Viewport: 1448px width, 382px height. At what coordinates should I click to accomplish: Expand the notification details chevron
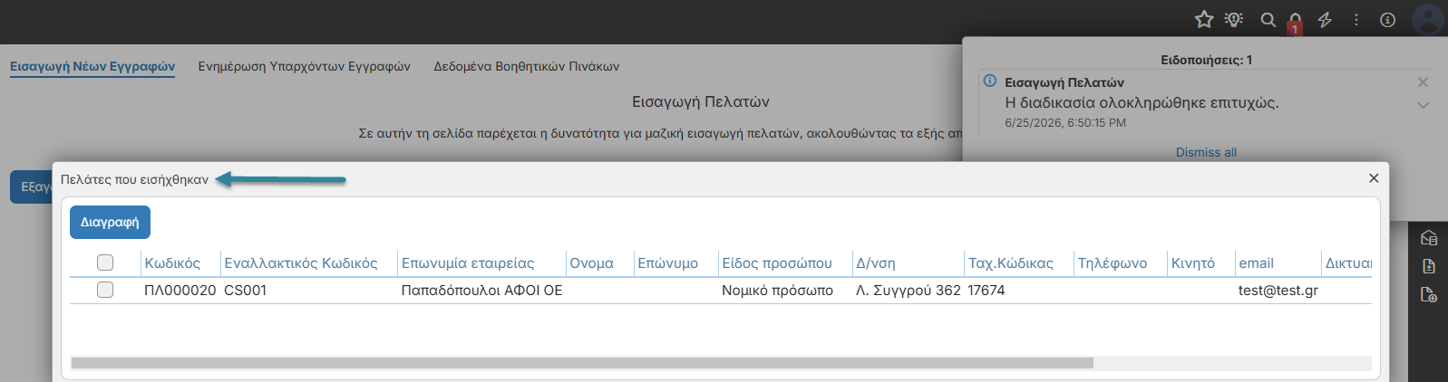pyautogui.click(x=1423, y=105)
